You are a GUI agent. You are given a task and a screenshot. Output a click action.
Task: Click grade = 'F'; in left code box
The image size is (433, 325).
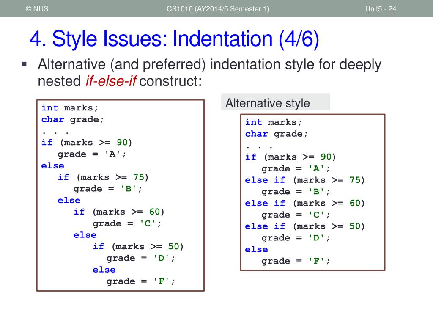pos(140,281)
